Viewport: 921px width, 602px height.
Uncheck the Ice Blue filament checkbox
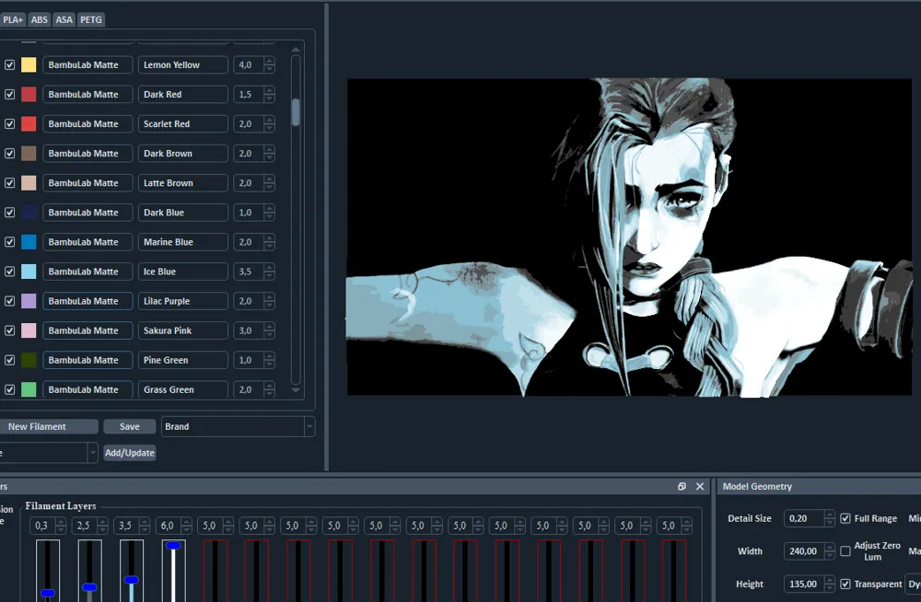click(x=10, y=272)
